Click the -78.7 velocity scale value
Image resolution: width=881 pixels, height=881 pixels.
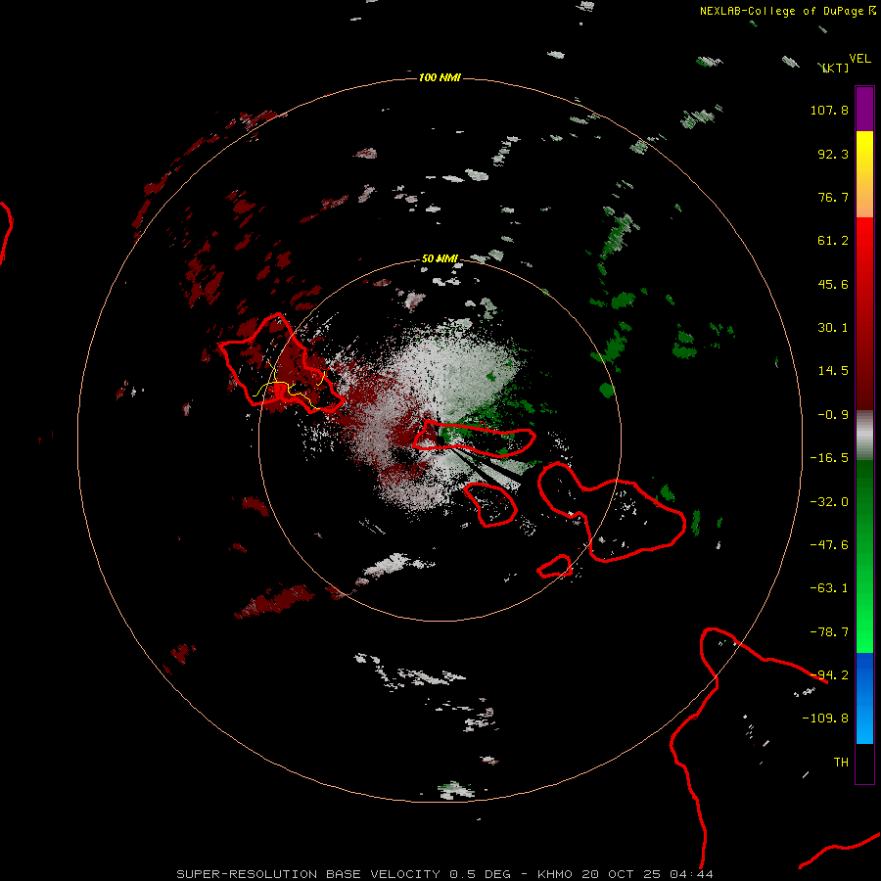click(829, 632)
